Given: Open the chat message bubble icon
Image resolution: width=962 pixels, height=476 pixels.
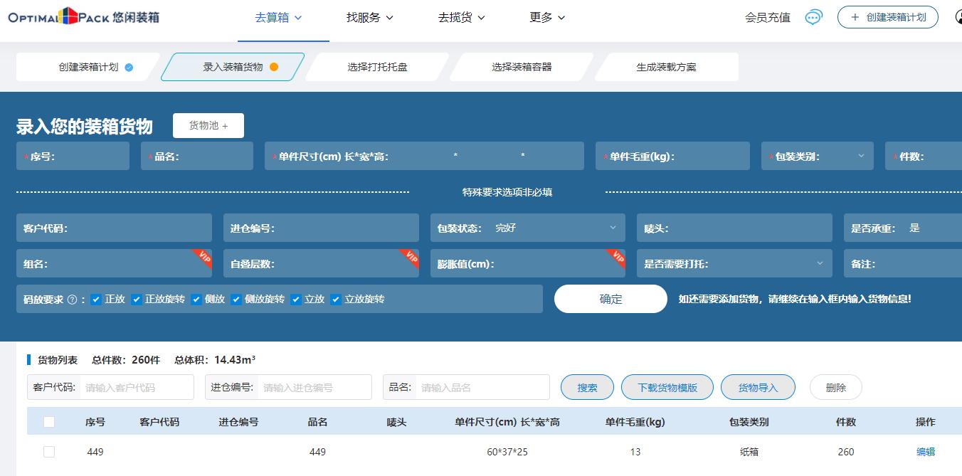Looking at the screenshot, I should 813,18.
